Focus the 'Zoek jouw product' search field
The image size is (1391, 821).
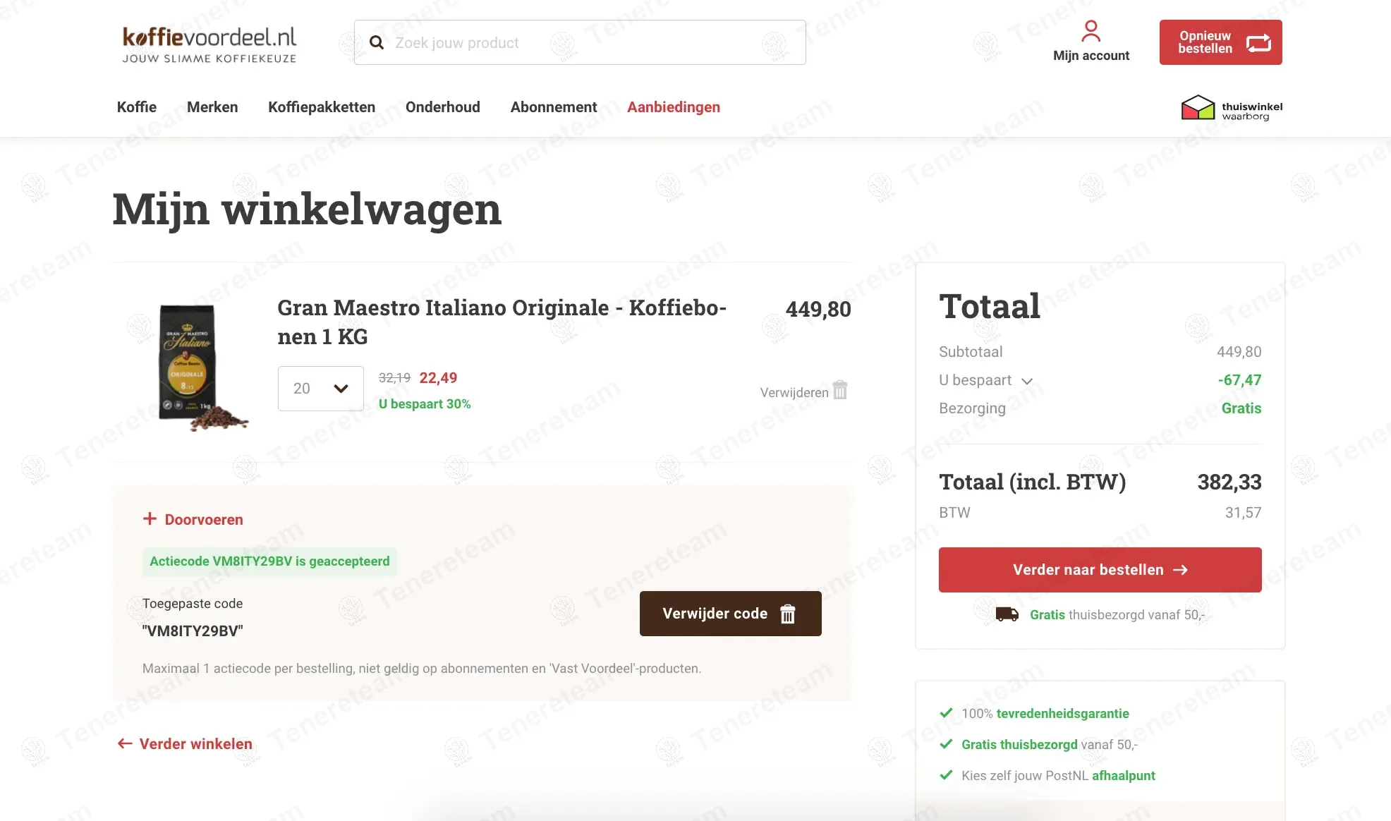click(580, 42)
